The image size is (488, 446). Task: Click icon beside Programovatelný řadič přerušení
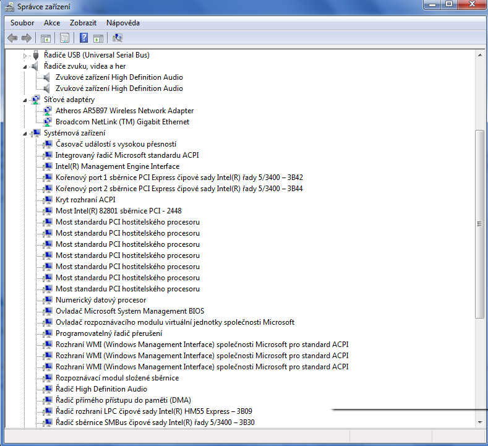coord(48,333)
